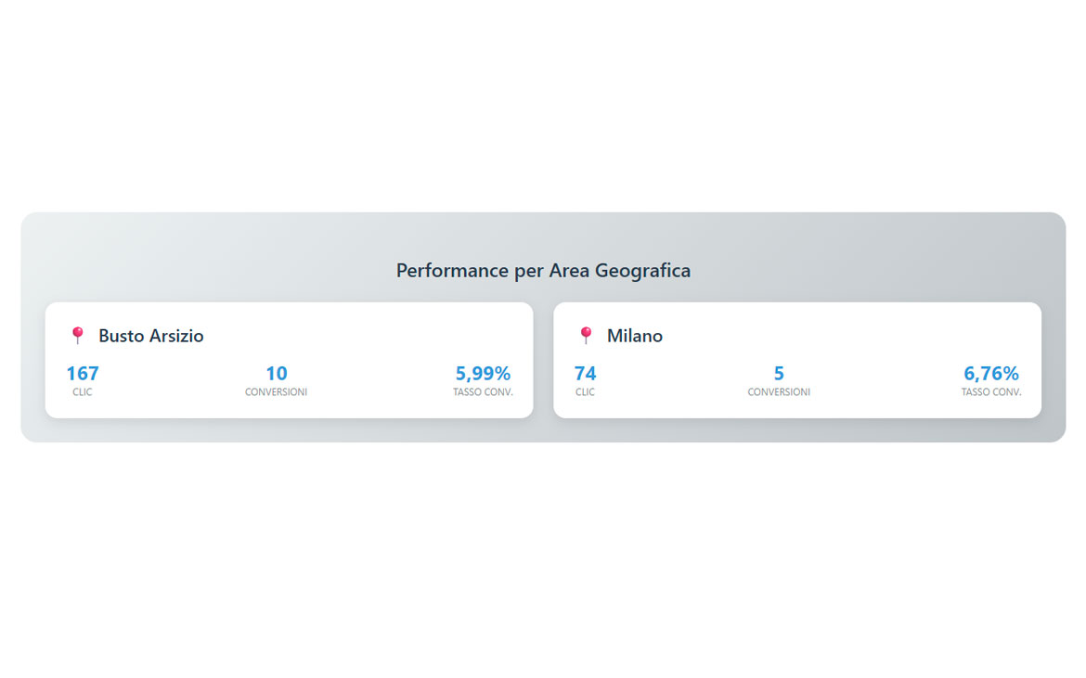Select the Milano location name
Screen dimensions: 1086x678
click(635, 336)
